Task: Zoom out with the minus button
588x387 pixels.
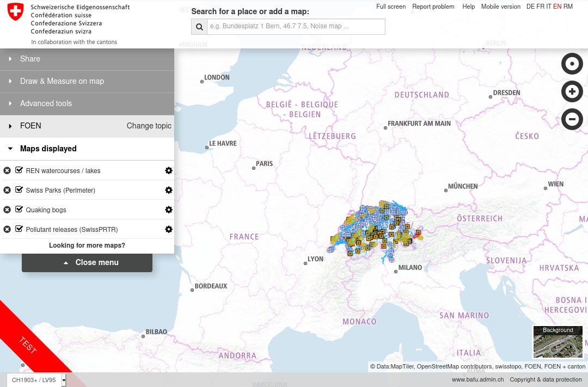Action: (x=572, y=119)
